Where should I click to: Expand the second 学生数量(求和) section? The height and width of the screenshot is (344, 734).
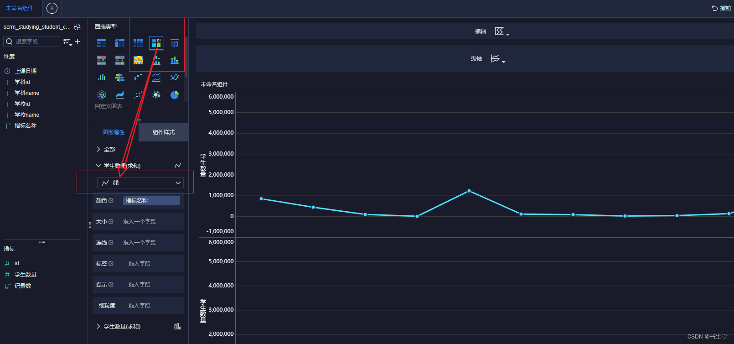click(98, 326)
